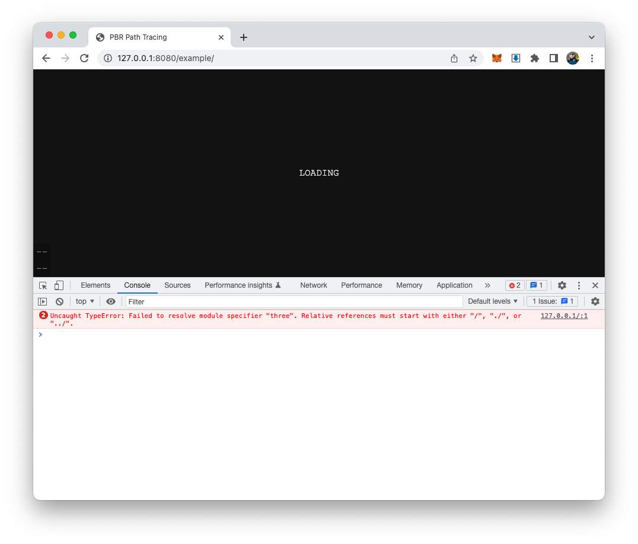Open the top JavaScript context dropdown
Screen dimensions: 638x544
point(85,301)
